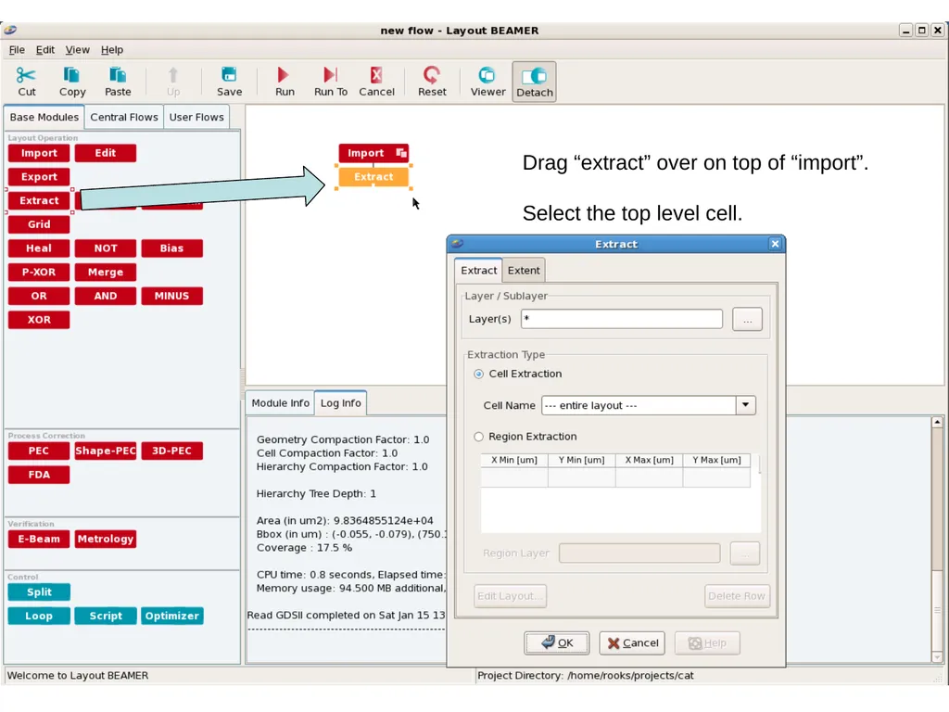Select the Cell Extraction radio button

[479, 375]
